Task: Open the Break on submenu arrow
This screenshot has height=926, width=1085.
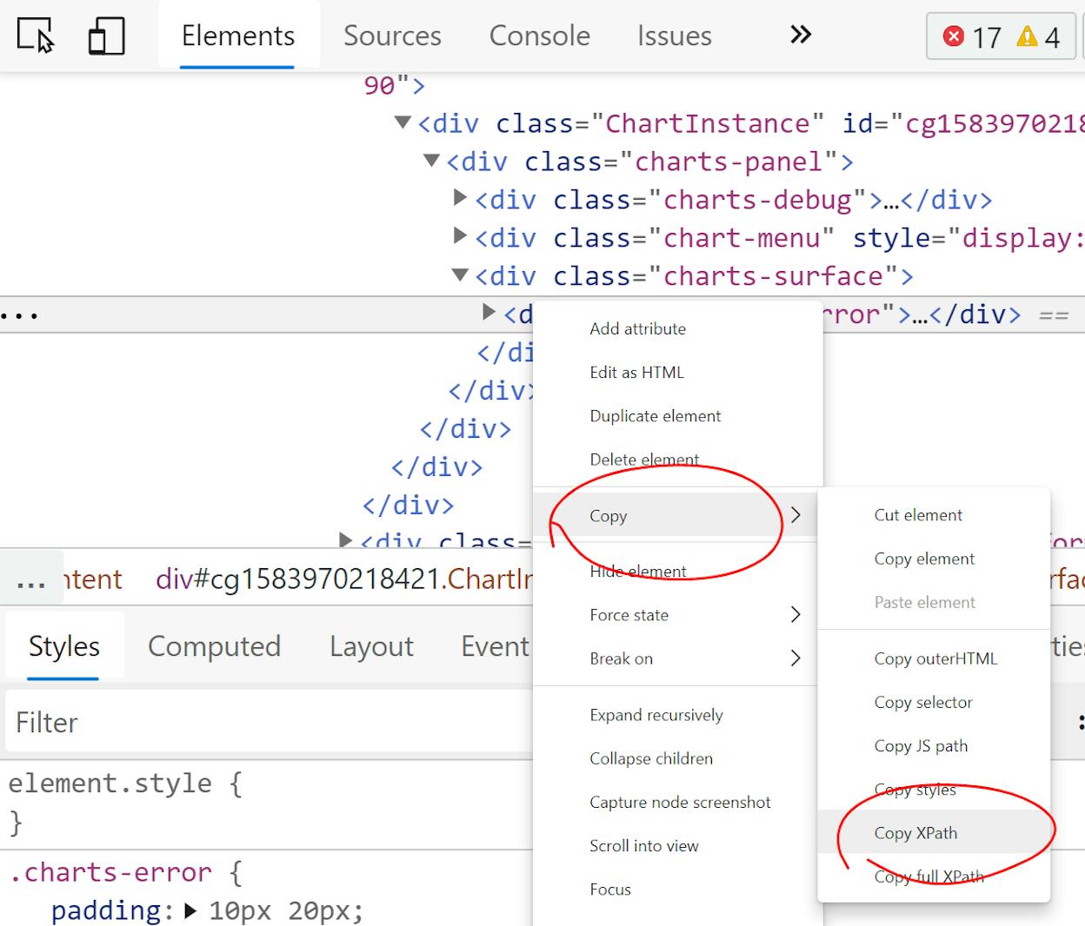Action: [x=795, y=658]
